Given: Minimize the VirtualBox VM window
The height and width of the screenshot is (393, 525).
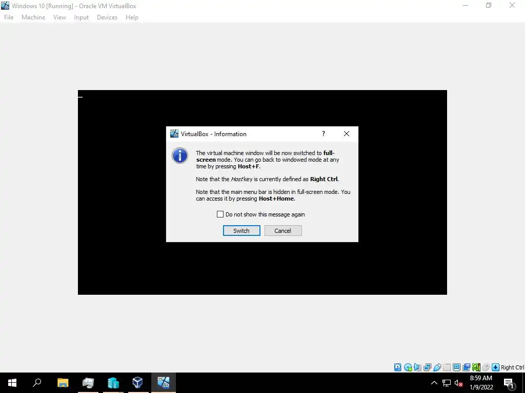Looking at the screenshot, I should point(466,5).
